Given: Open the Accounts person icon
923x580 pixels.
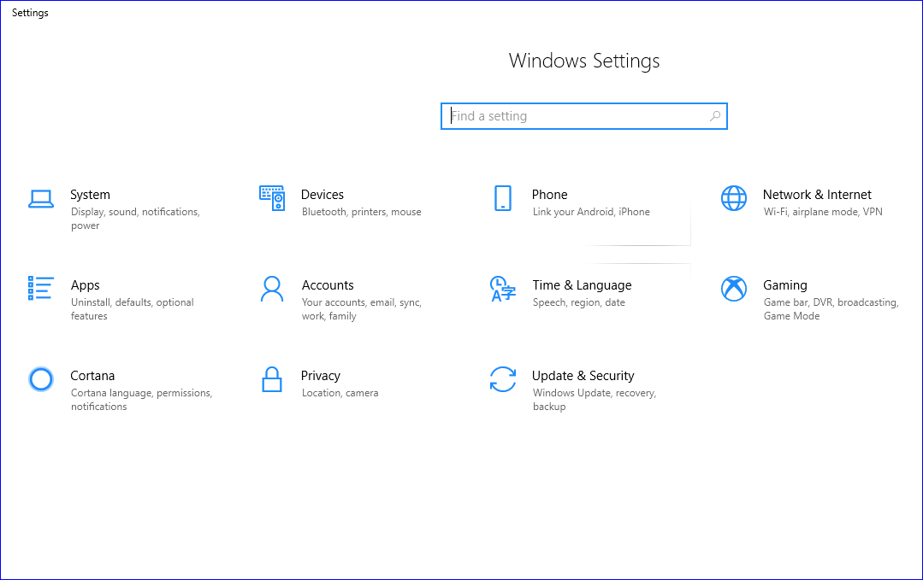Looking at the screenshot, I should 272,289.
